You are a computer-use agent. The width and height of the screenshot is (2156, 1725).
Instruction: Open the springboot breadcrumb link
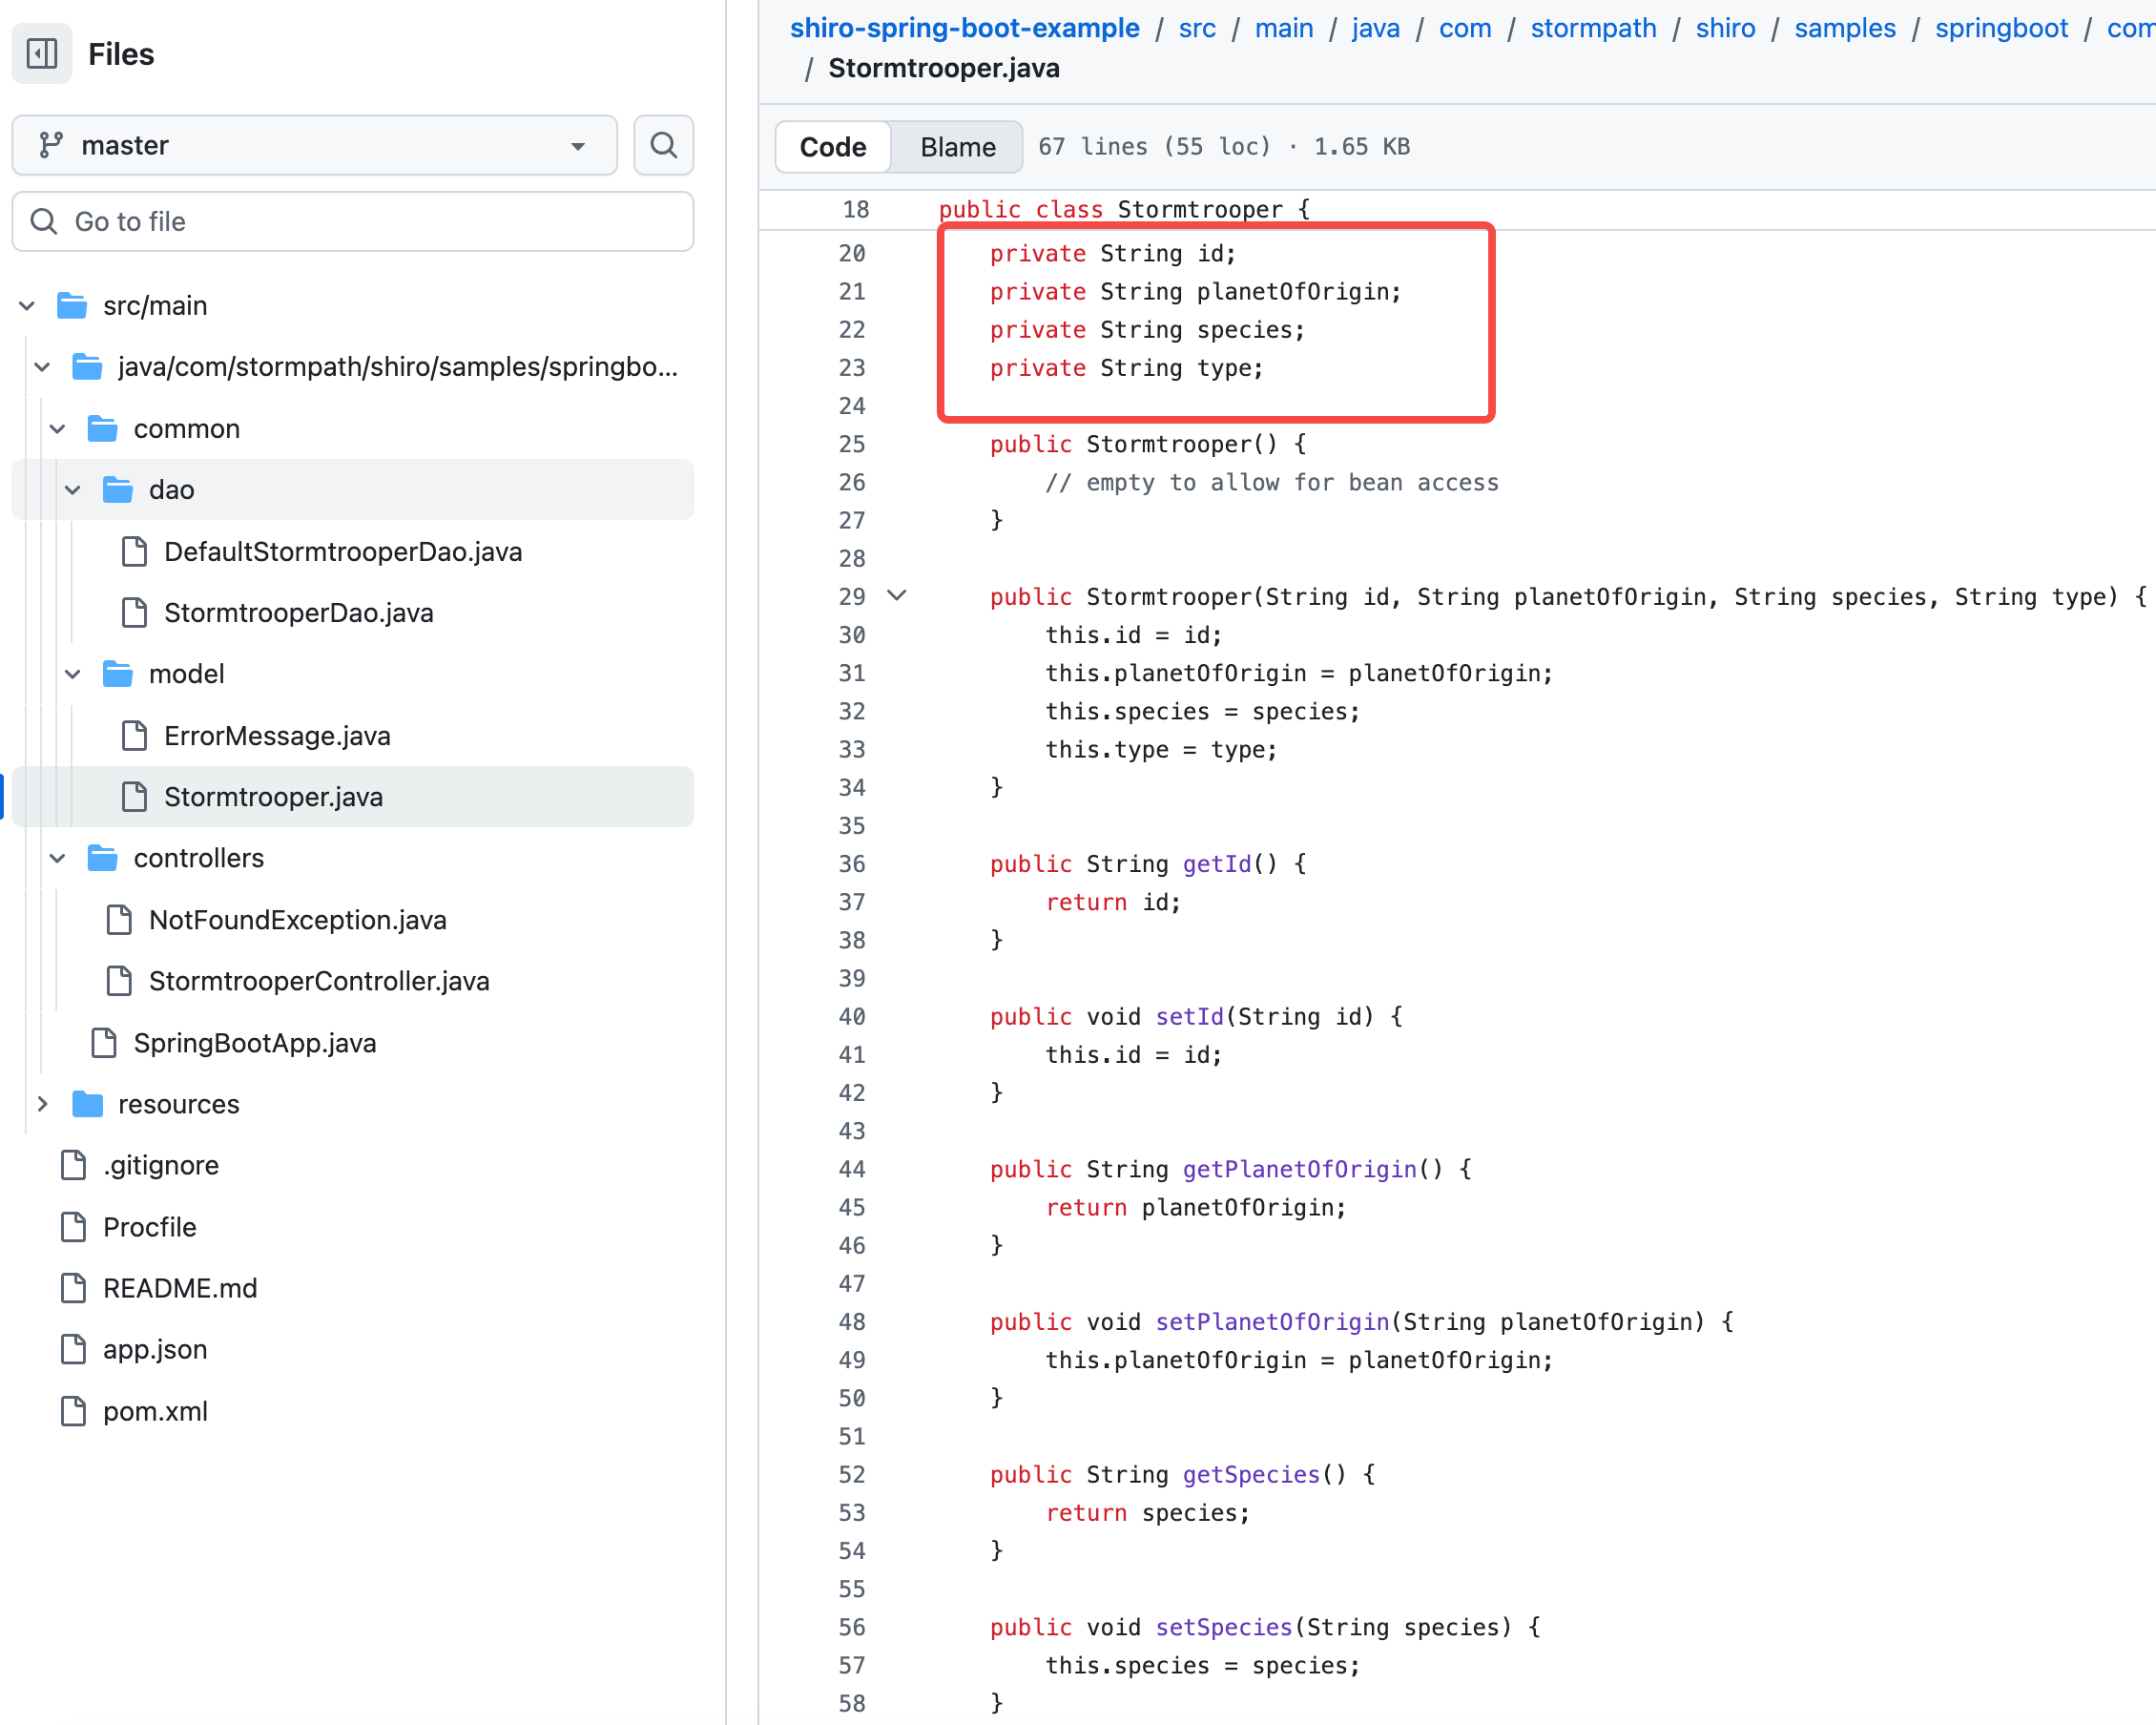[x=2001, y=28]
